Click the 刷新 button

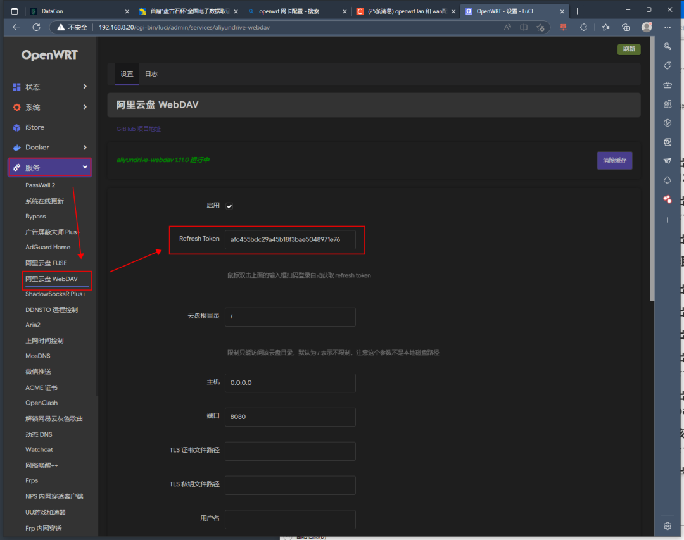629,49
